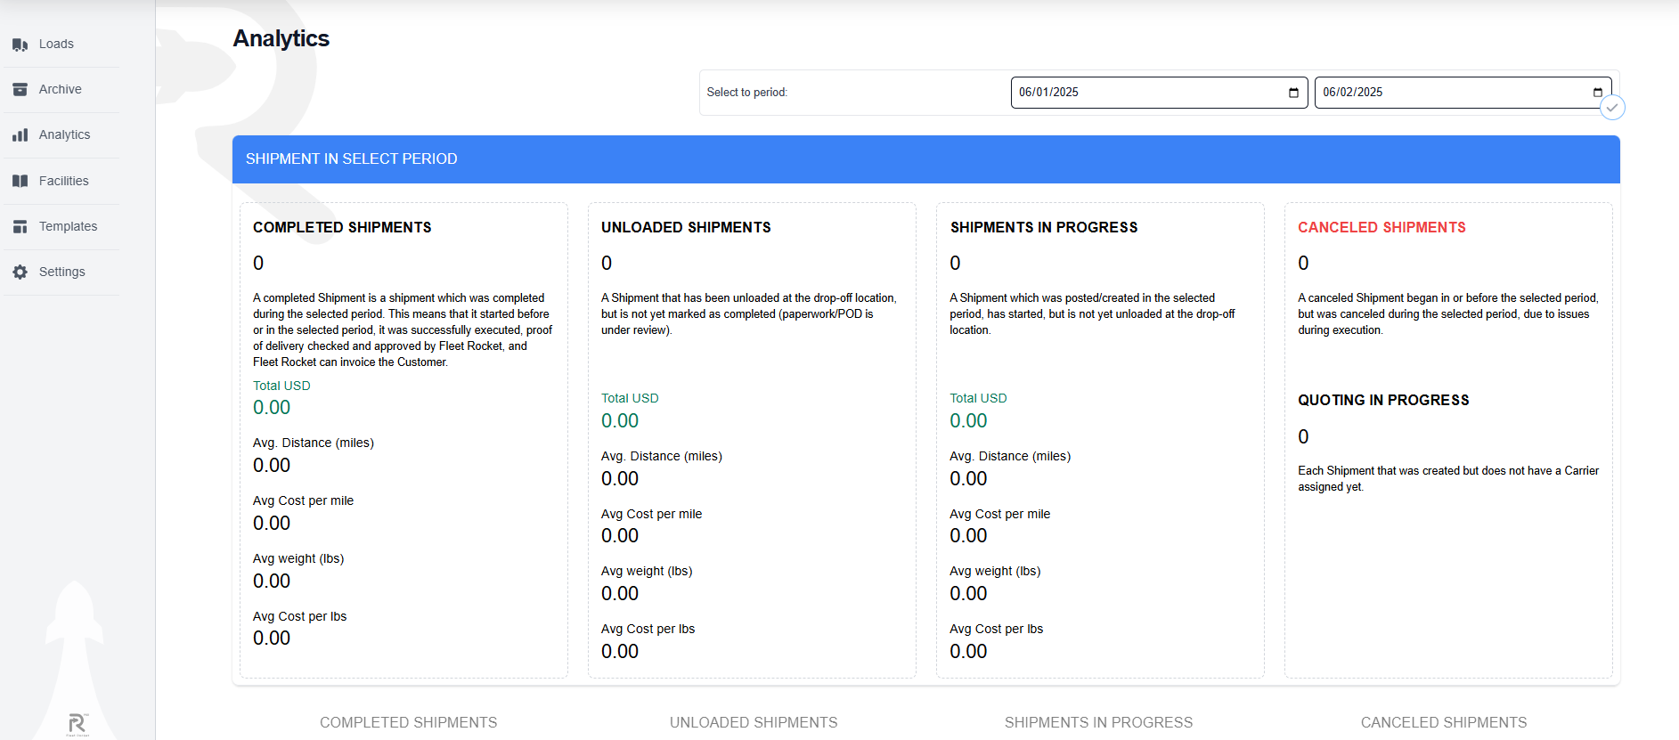1679x740 pixels.
Task: Open Facilities via its book icon
Action: tap(20, 182)
